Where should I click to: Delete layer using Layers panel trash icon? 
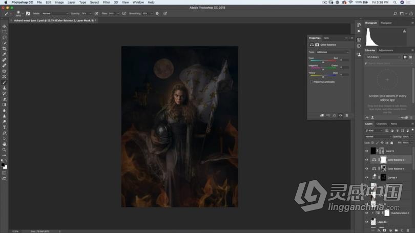(x=408, y=230)
